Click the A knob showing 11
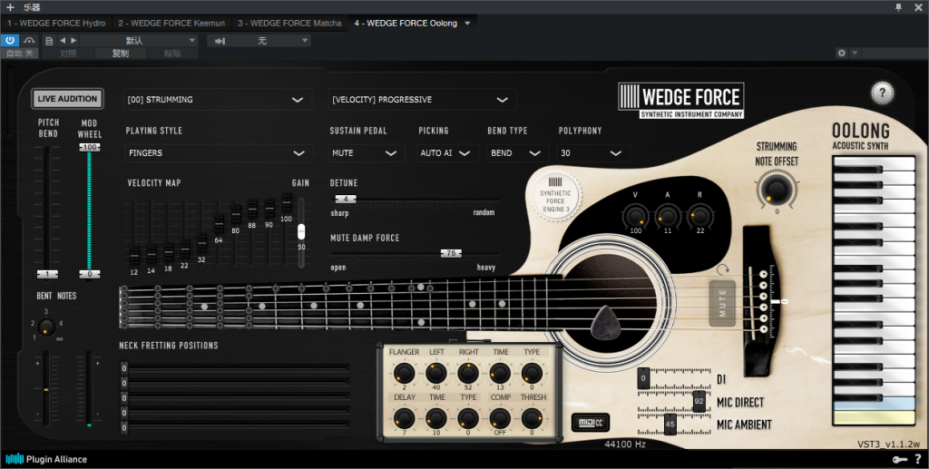Viewport: 929px width, 469px height. click(x=667, y=215)
